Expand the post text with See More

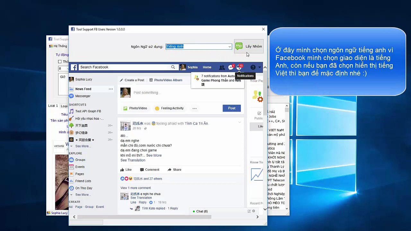154,155
